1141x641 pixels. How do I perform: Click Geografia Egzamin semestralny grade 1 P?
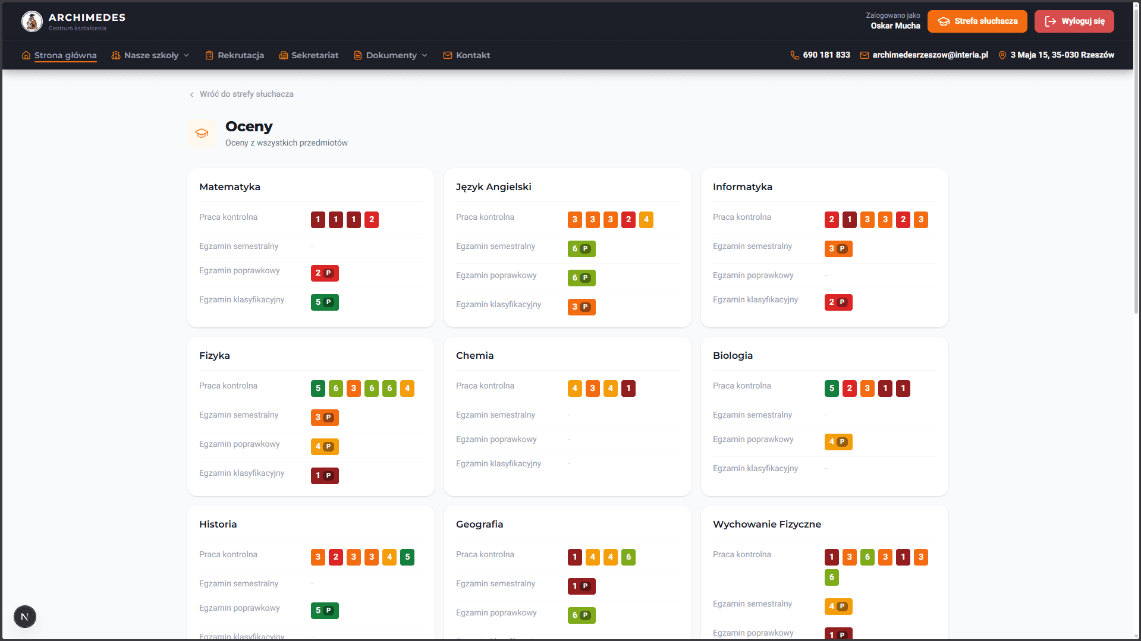[581, 586]
